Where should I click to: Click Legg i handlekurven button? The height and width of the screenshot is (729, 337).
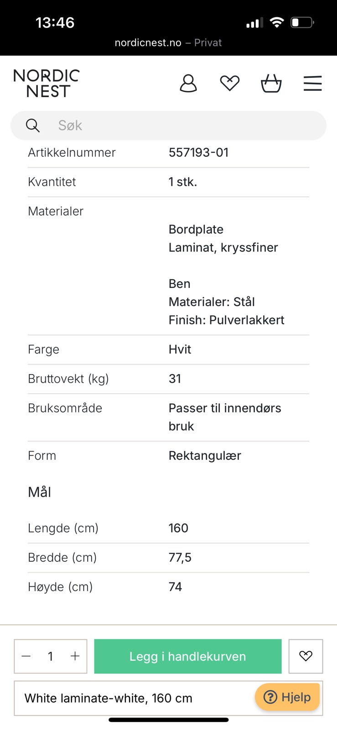(188, 656)
